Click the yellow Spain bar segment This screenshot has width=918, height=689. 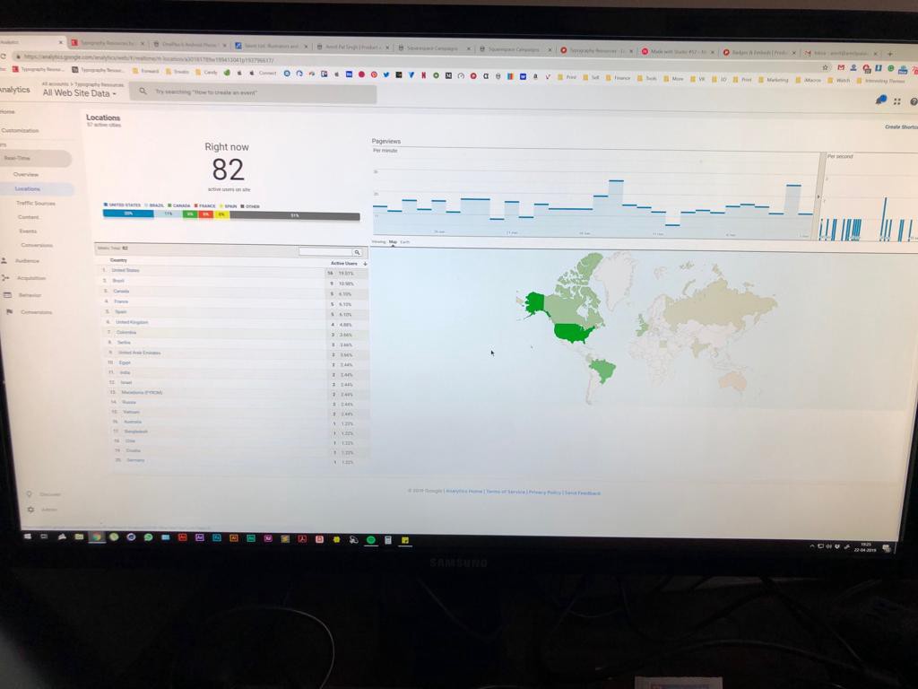coord(221,214)
